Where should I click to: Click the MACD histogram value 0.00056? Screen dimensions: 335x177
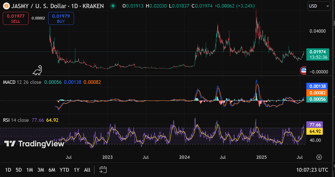coord(53,82)
